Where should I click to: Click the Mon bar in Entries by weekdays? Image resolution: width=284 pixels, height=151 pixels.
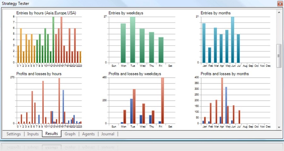tap(123, 43)
